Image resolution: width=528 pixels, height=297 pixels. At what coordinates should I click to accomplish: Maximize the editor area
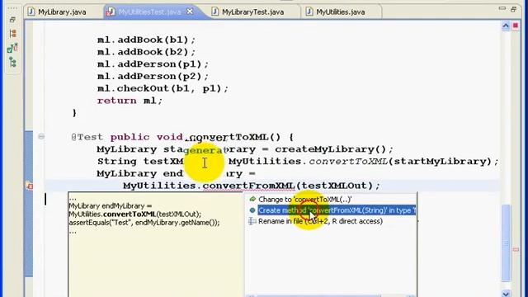coord(513,9)
